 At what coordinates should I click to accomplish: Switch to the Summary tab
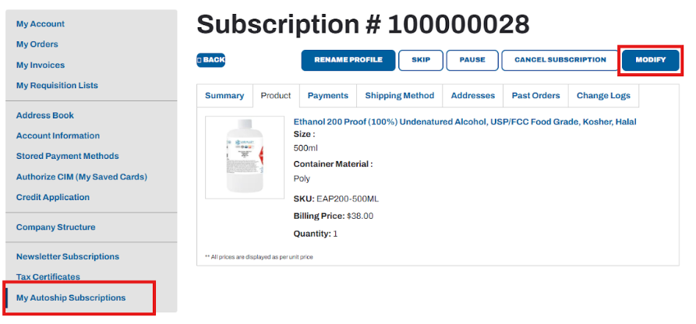224,96
